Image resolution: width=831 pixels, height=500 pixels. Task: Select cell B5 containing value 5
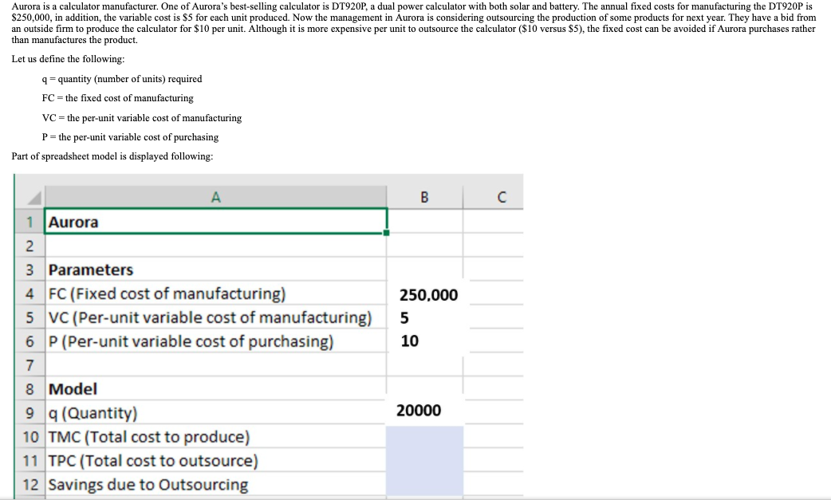click(426, 318)
